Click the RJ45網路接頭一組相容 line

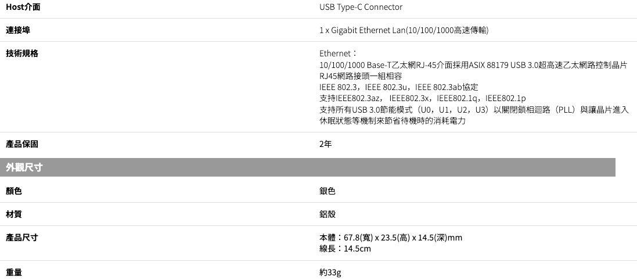[x=361, y=76]
